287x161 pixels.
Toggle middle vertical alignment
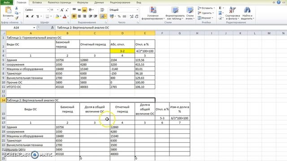tap(79, 10)
